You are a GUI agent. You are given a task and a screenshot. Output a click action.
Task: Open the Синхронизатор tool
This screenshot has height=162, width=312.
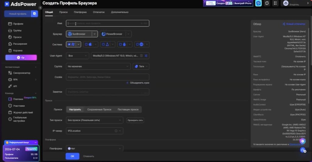[x=21, y=73]
